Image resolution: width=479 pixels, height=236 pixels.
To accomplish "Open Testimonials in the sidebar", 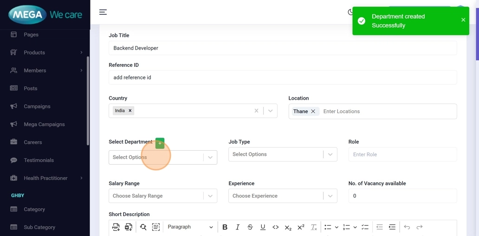I will 39,160.
